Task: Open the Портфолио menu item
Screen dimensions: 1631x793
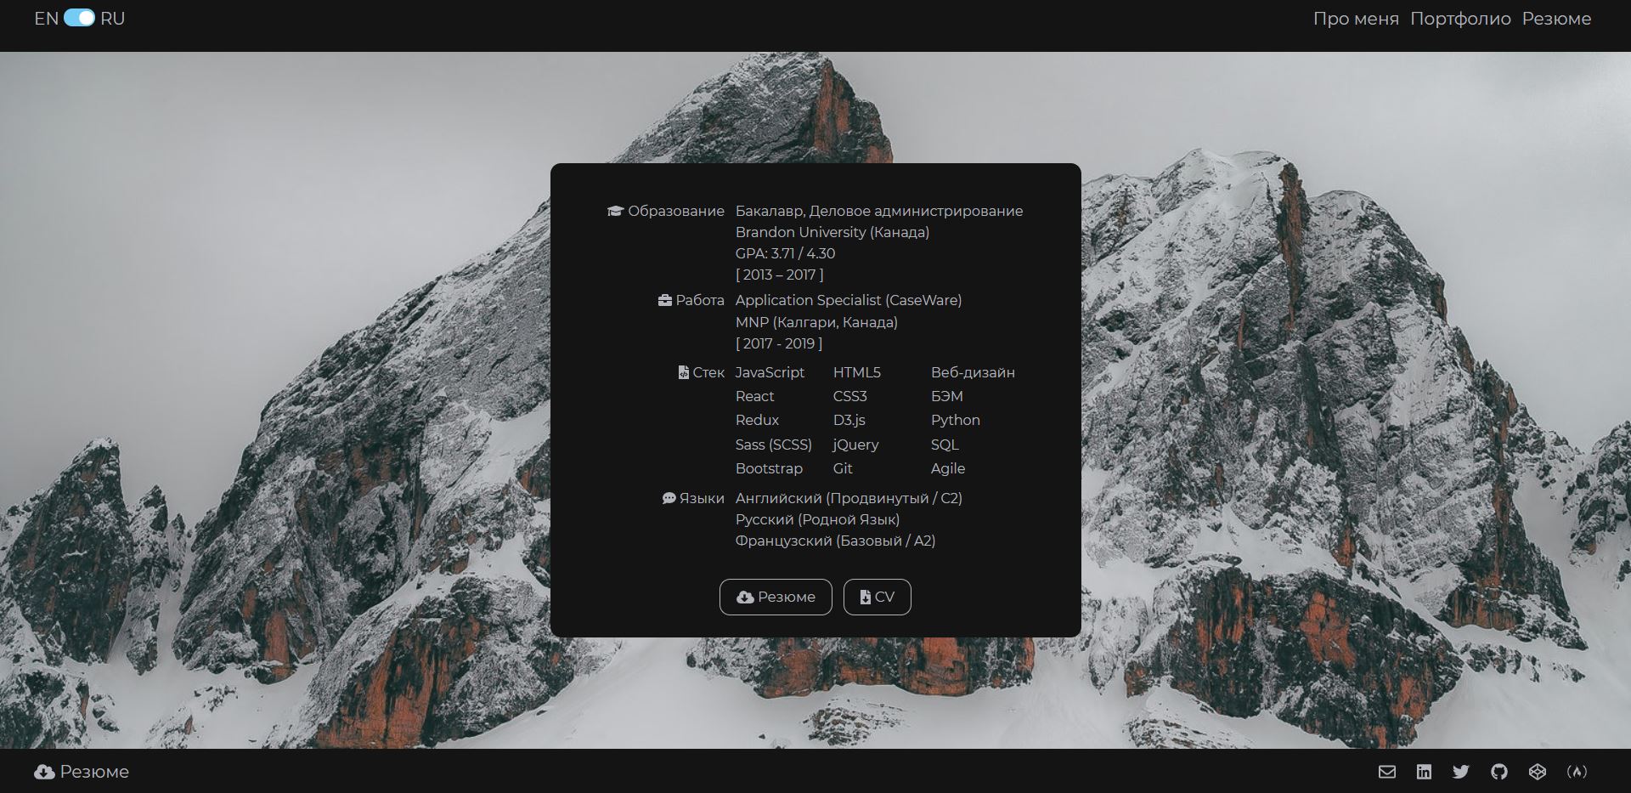Action: [x=1460, y=19]
